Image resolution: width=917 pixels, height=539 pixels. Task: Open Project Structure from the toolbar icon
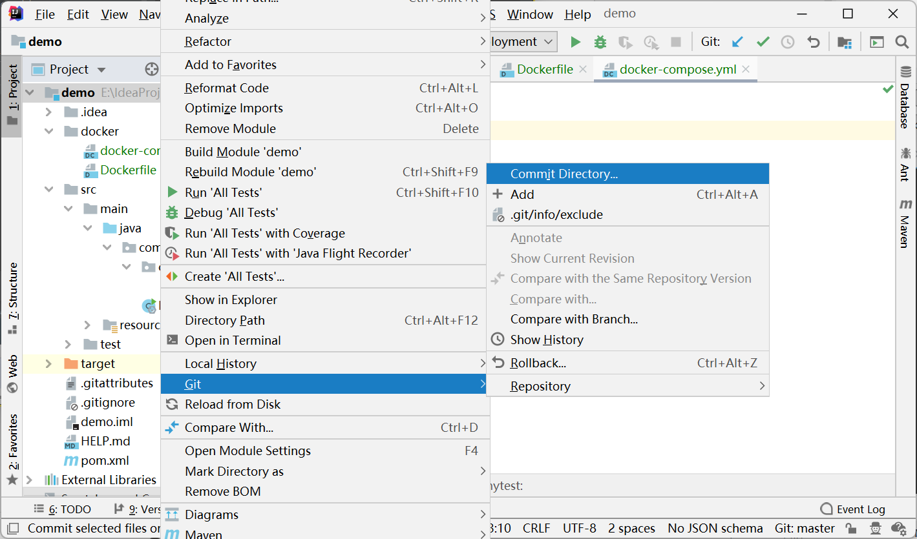click(845, 42)
